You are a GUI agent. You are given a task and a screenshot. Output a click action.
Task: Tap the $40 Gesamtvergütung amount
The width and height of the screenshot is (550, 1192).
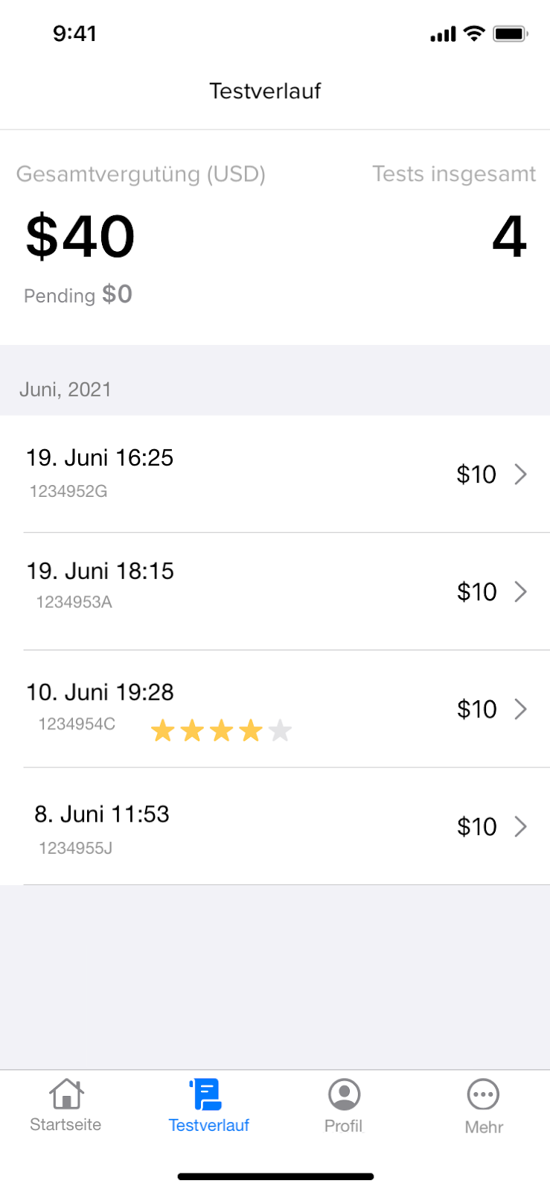pos(80,237)
